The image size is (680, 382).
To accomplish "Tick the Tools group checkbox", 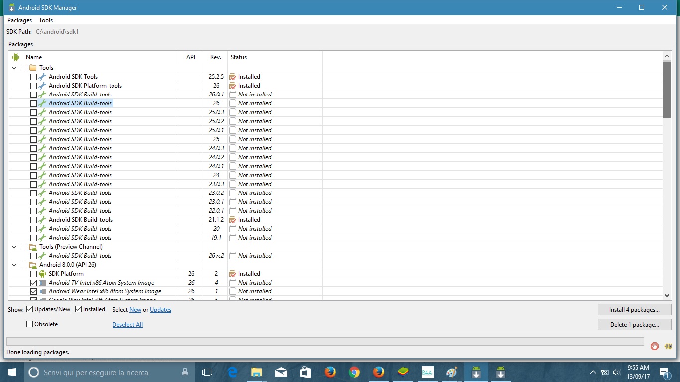I will pyautogui.click(x=24, y=68).
